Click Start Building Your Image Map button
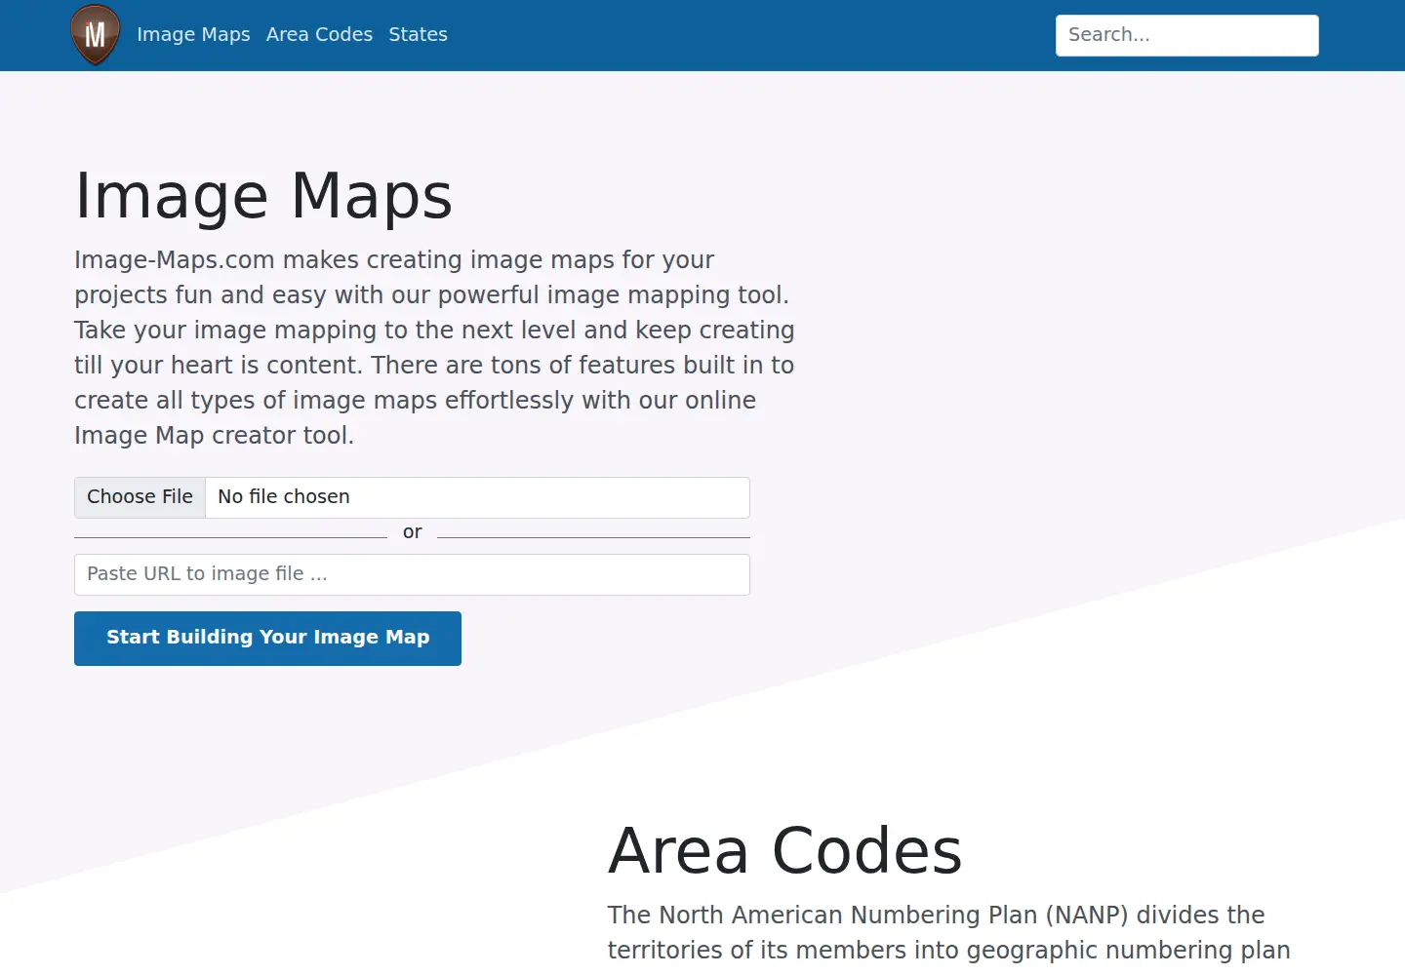The height and width of the screenshot is (975, 1405). point(267,639)
